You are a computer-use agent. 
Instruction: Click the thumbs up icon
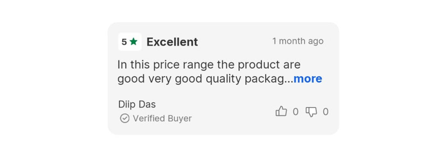[281, 111]
